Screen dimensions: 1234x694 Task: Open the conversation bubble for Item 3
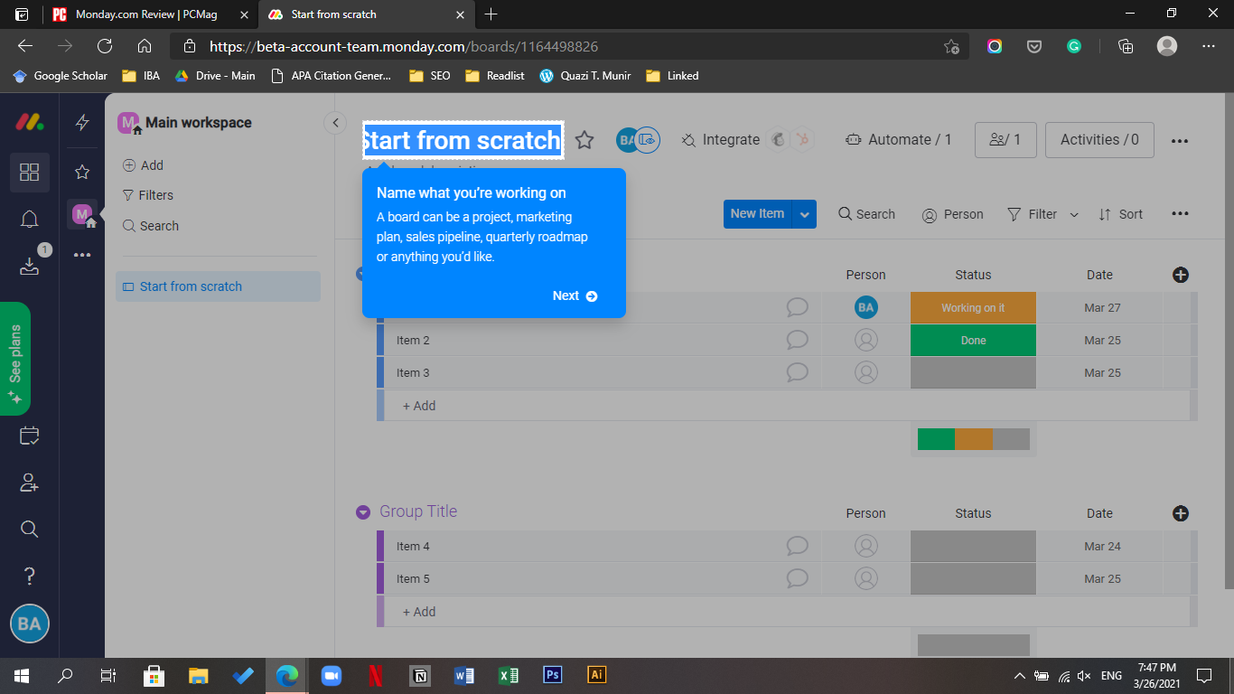[797, 372]
